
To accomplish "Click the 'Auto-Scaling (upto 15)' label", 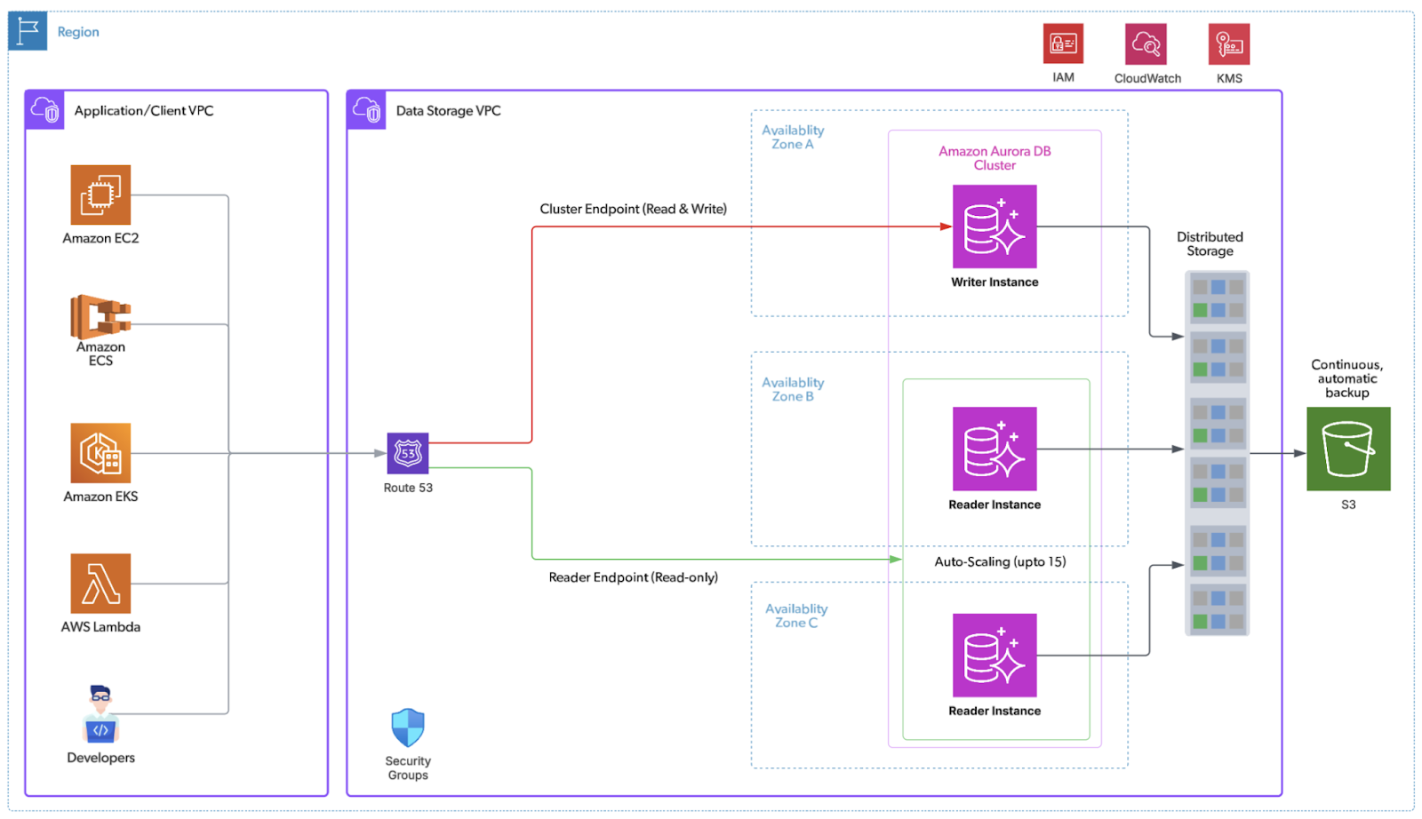I will click(x=1000, y=561).
